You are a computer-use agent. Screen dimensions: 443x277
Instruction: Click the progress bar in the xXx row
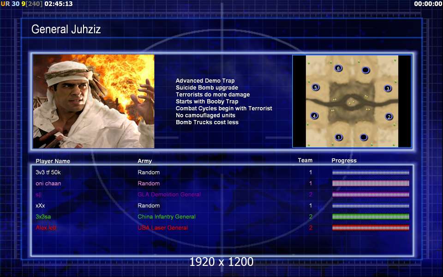point(371,205)
